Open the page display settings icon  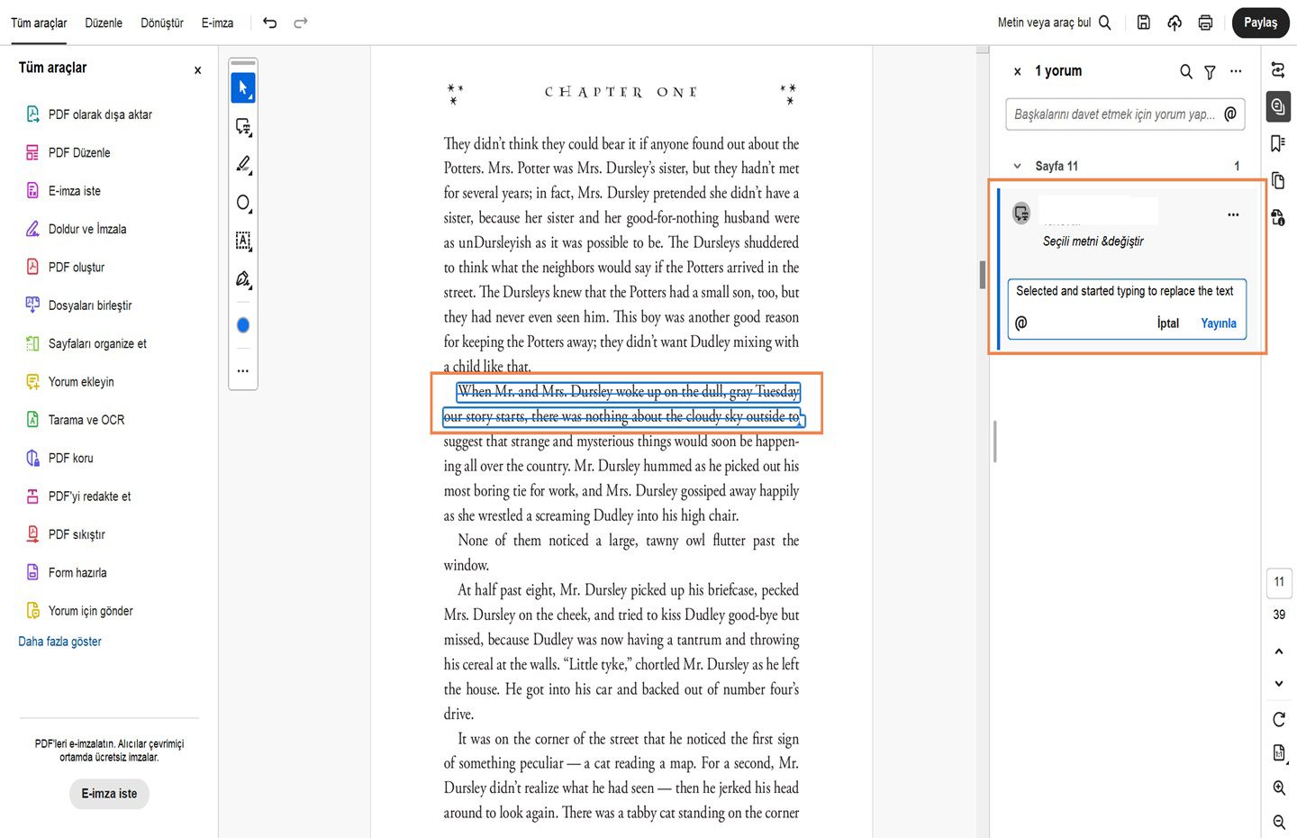point(1279,753)
